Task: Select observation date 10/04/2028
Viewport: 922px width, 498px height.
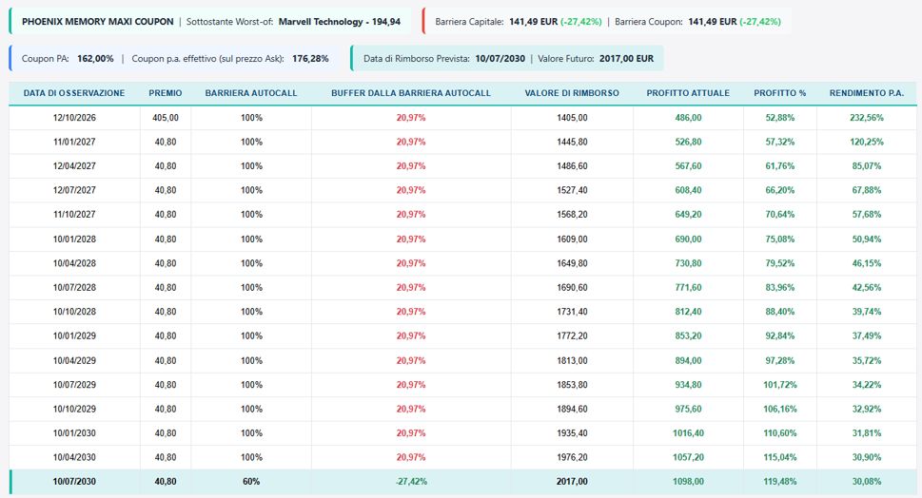Action: coord(74,263)
